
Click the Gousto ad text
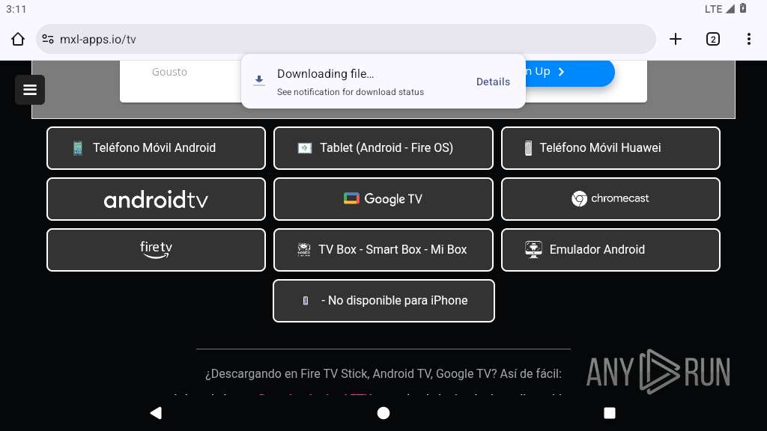[x=169, y=72]
